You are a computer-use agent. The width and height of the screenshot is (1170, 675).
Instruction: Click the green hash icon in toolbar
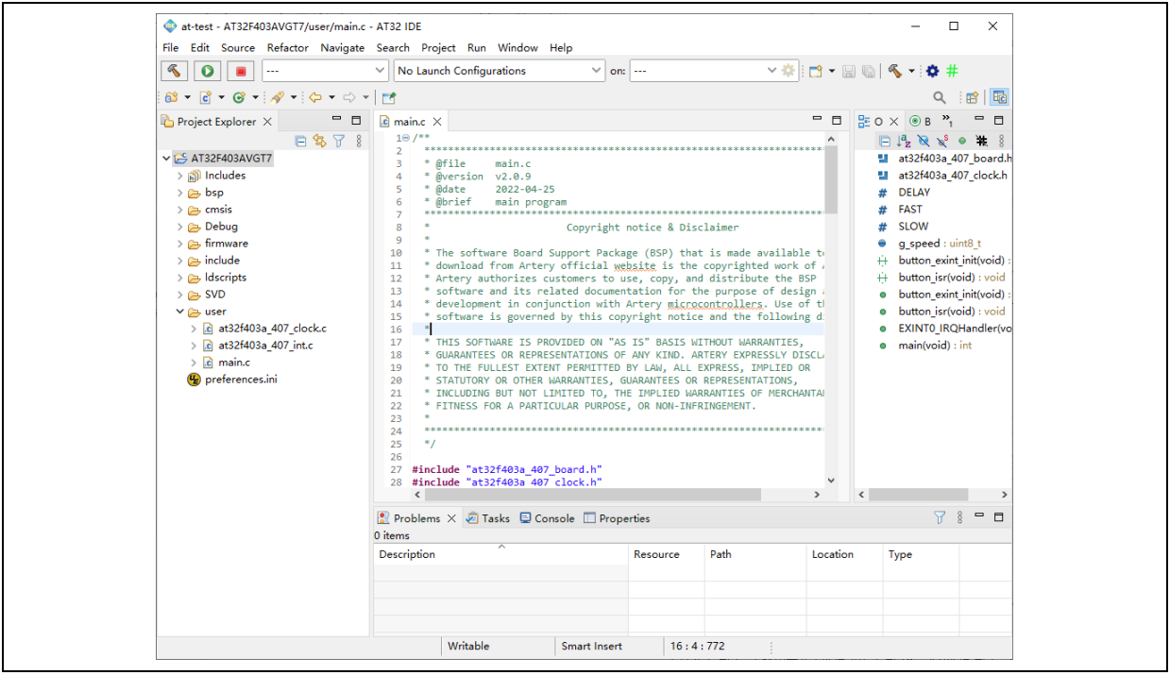point(952,71)
